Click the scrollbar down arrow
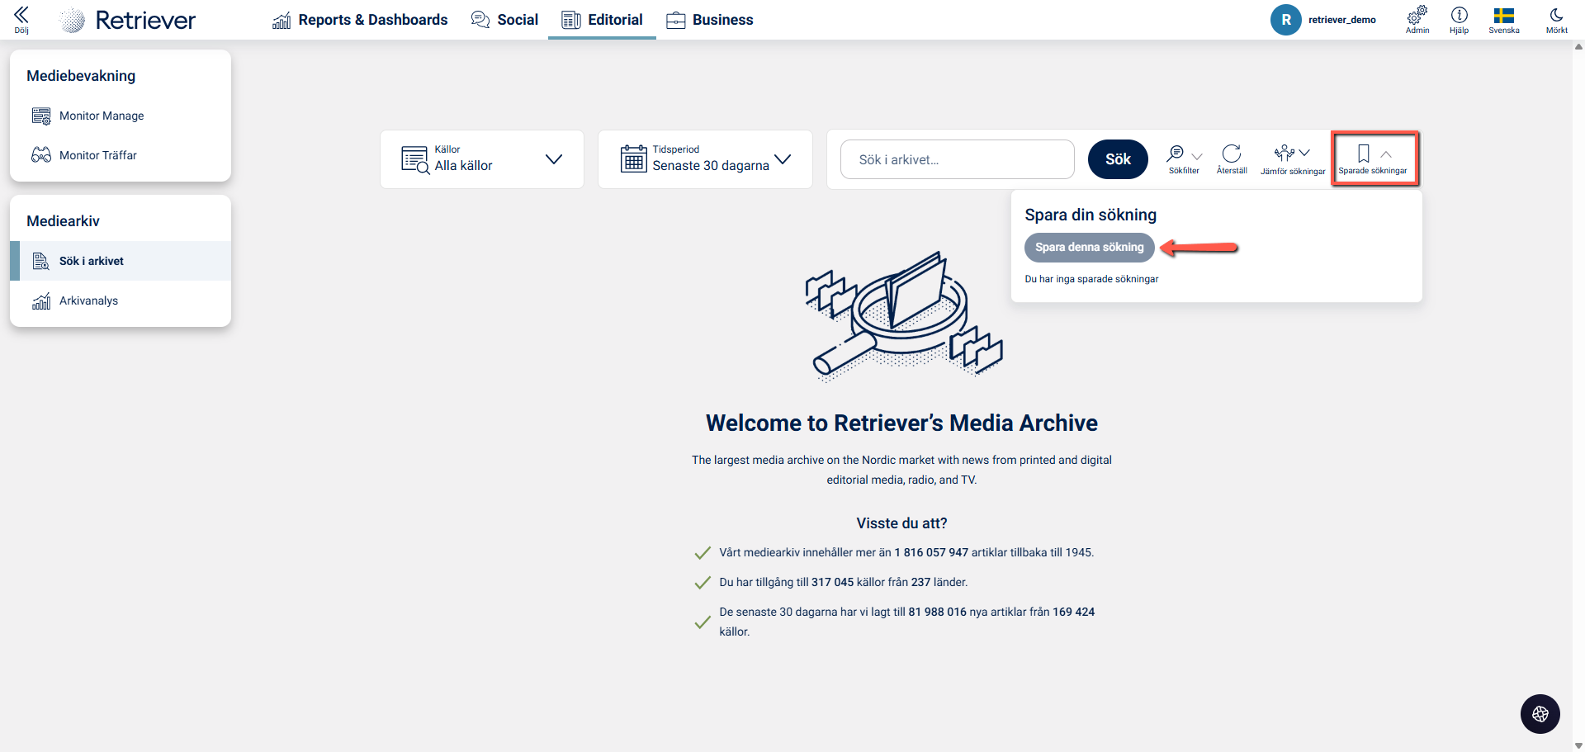 click(x=1578, y=745)
